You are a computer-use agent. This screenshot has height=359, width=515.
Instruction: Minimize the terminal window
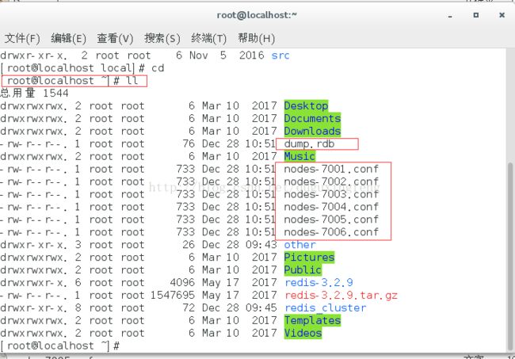tap(450, 16)
